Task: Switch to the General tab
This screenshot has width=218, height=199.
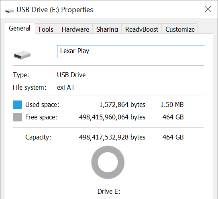Action: pyautogui.click(x=20, y=28)
